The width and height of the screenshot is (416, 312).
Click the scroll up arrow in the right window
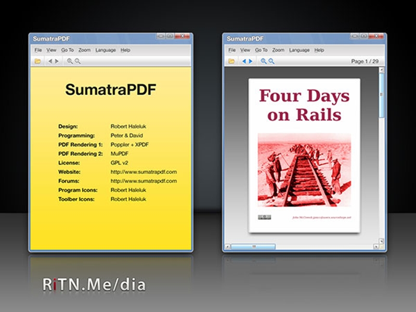pos(382,70)
